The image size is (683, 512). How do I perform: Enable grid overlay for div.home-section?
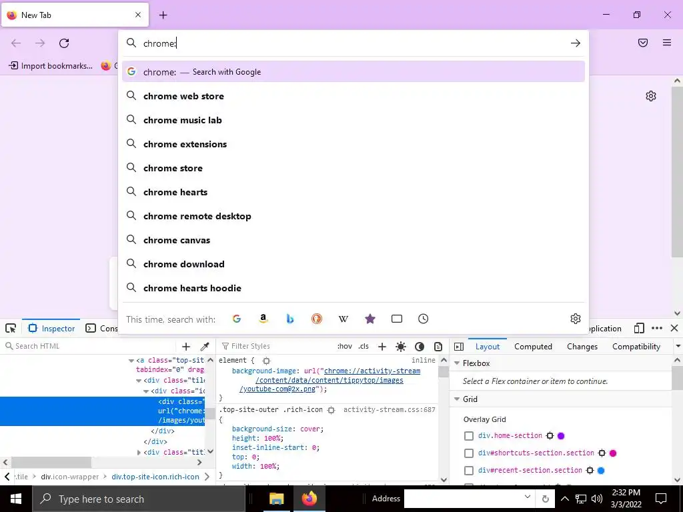pos(469,436)
